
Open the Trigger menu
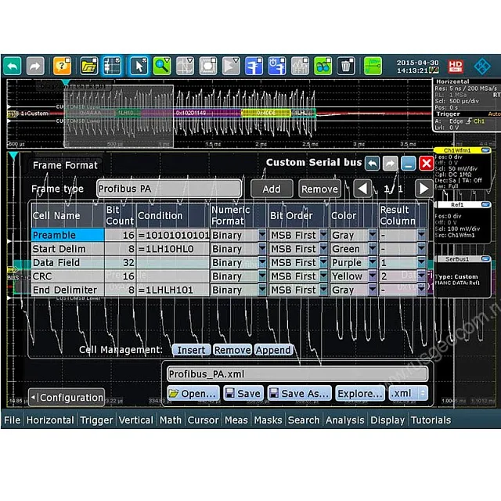96,420
